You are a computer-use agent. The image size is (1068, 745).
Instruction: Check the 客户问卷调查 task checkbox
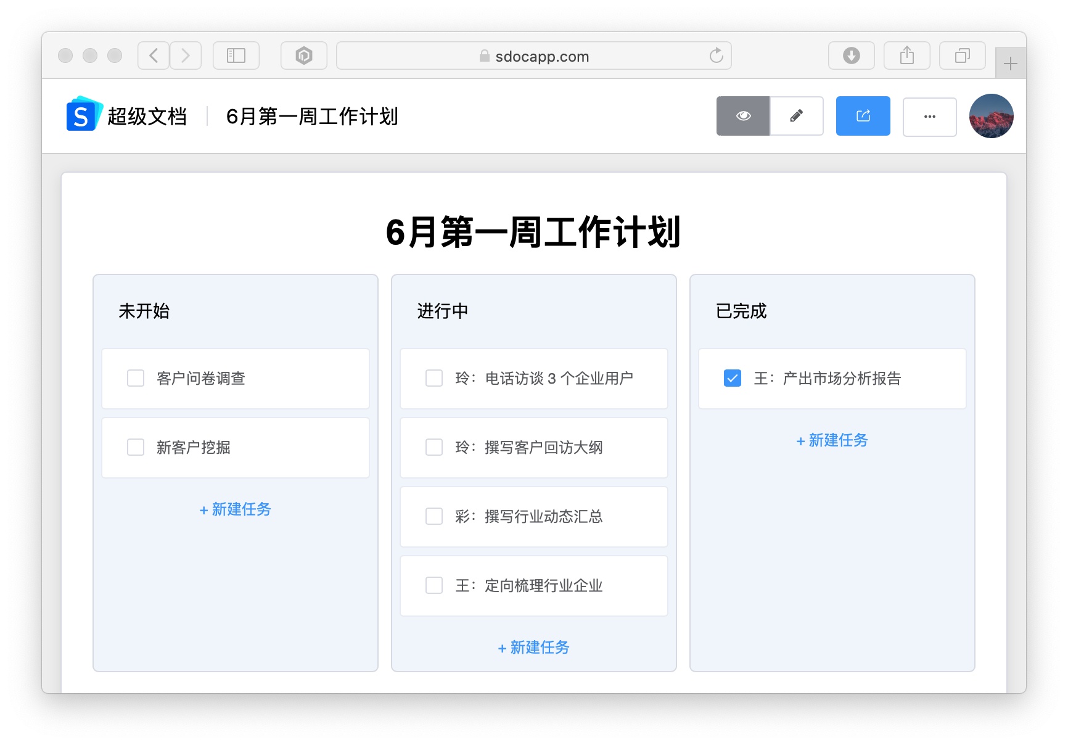pyautogui.click(x=136, y=378)
